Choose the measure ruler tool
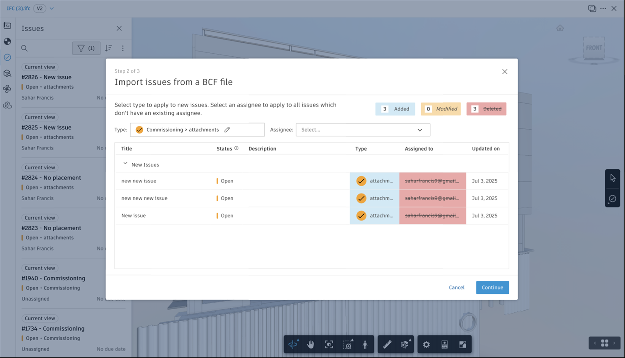The image size is (625, 358). (x=387, y=344)
